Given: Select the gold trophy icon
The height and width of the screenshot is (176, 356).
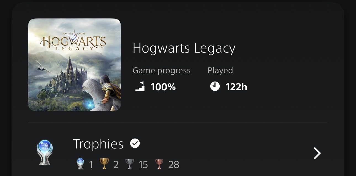Looking at the screenshot, I should (x=104, y=164).
